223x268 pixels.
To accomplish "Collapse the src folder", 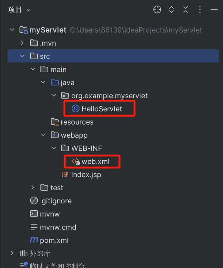I will click(x=22, y=56).
